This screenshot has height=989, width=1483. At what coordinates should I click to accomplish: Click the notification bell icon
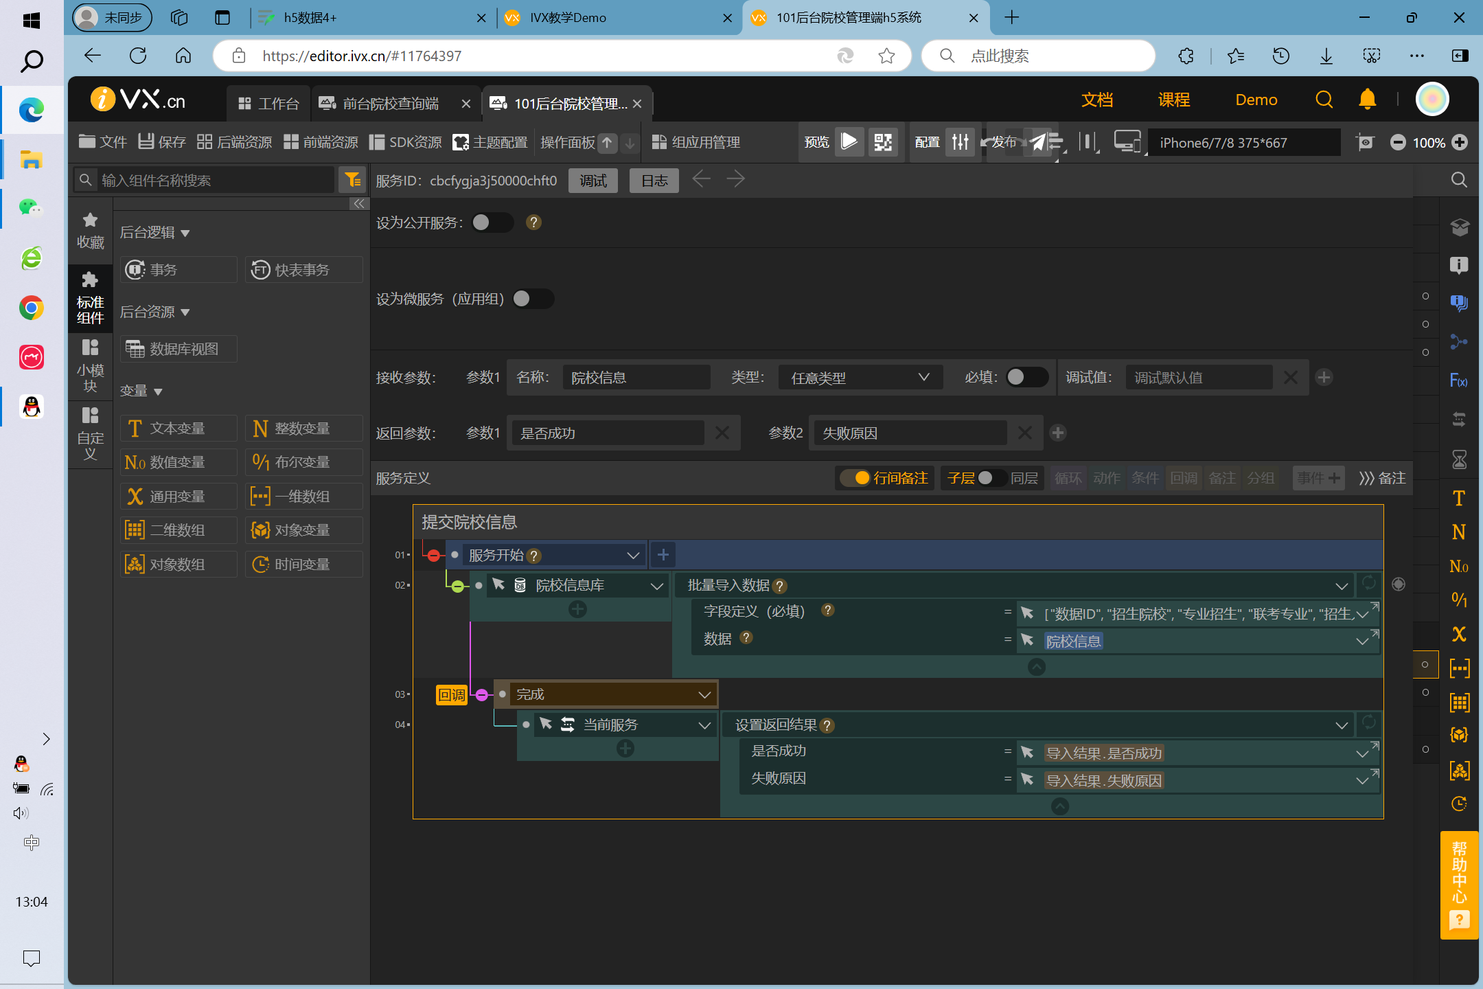coord(1367,100)
